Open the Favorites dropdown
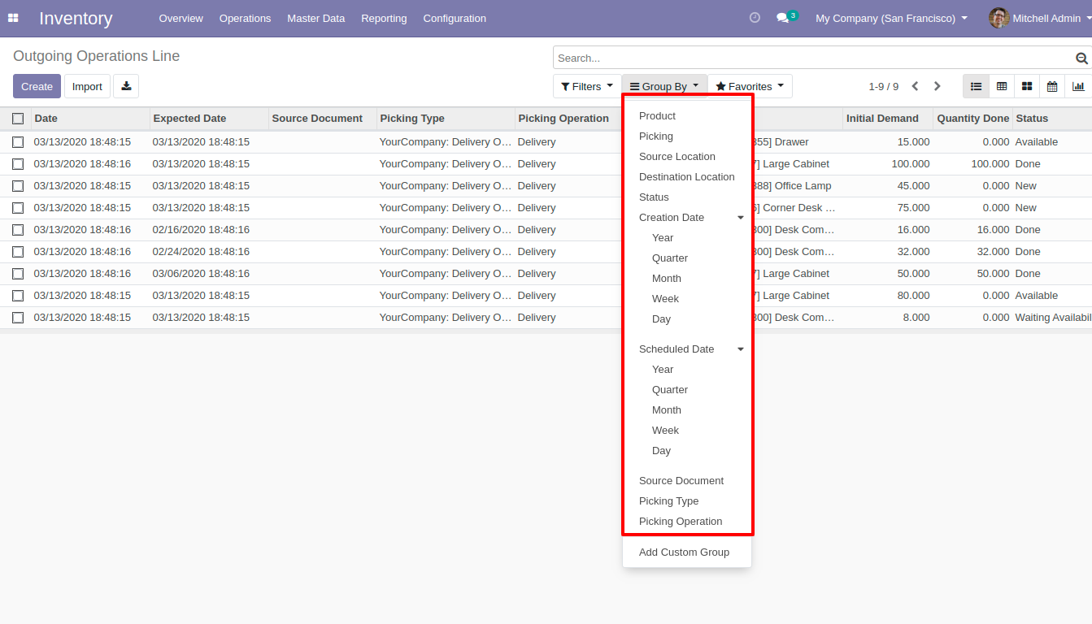The height and width of the screenshot is (624, 1092). coord(750,86)
